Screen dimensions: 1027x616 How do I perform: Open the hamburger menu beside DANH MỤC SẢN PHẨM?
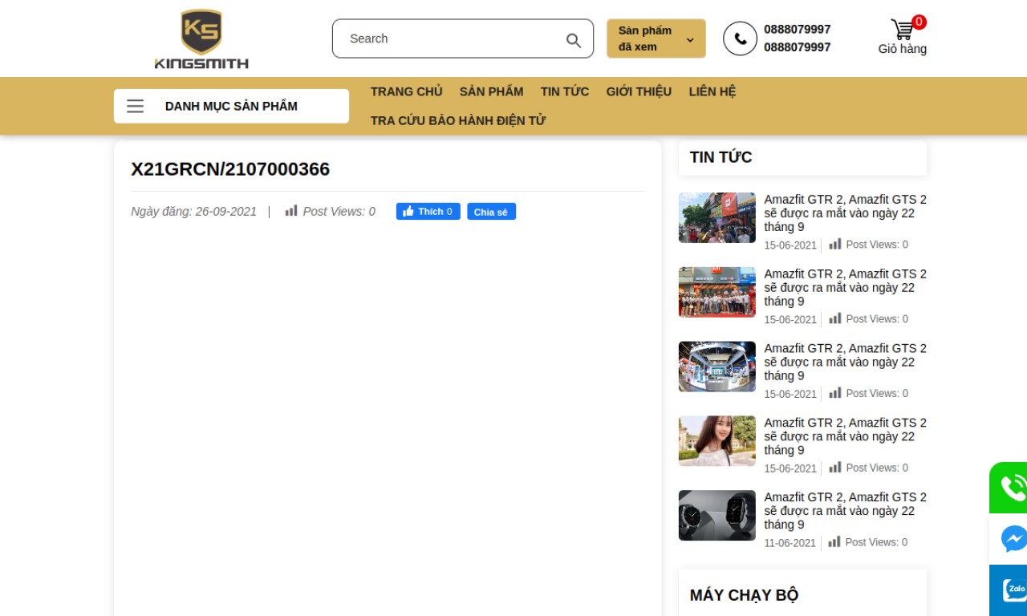click(135, 105)
